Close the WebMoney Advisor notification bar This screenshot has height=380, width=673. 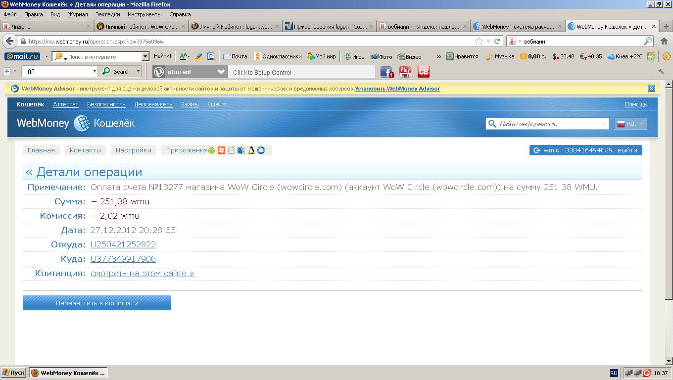[x=651, y=88]
